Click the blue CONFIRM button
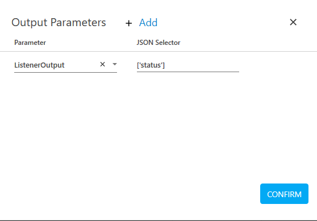 (x=284, y=194)
